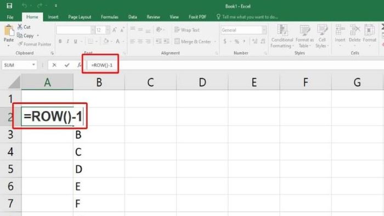Toggle Middle Align
The width and height of the screenshot is (384, 216).
tap(140, 30)
